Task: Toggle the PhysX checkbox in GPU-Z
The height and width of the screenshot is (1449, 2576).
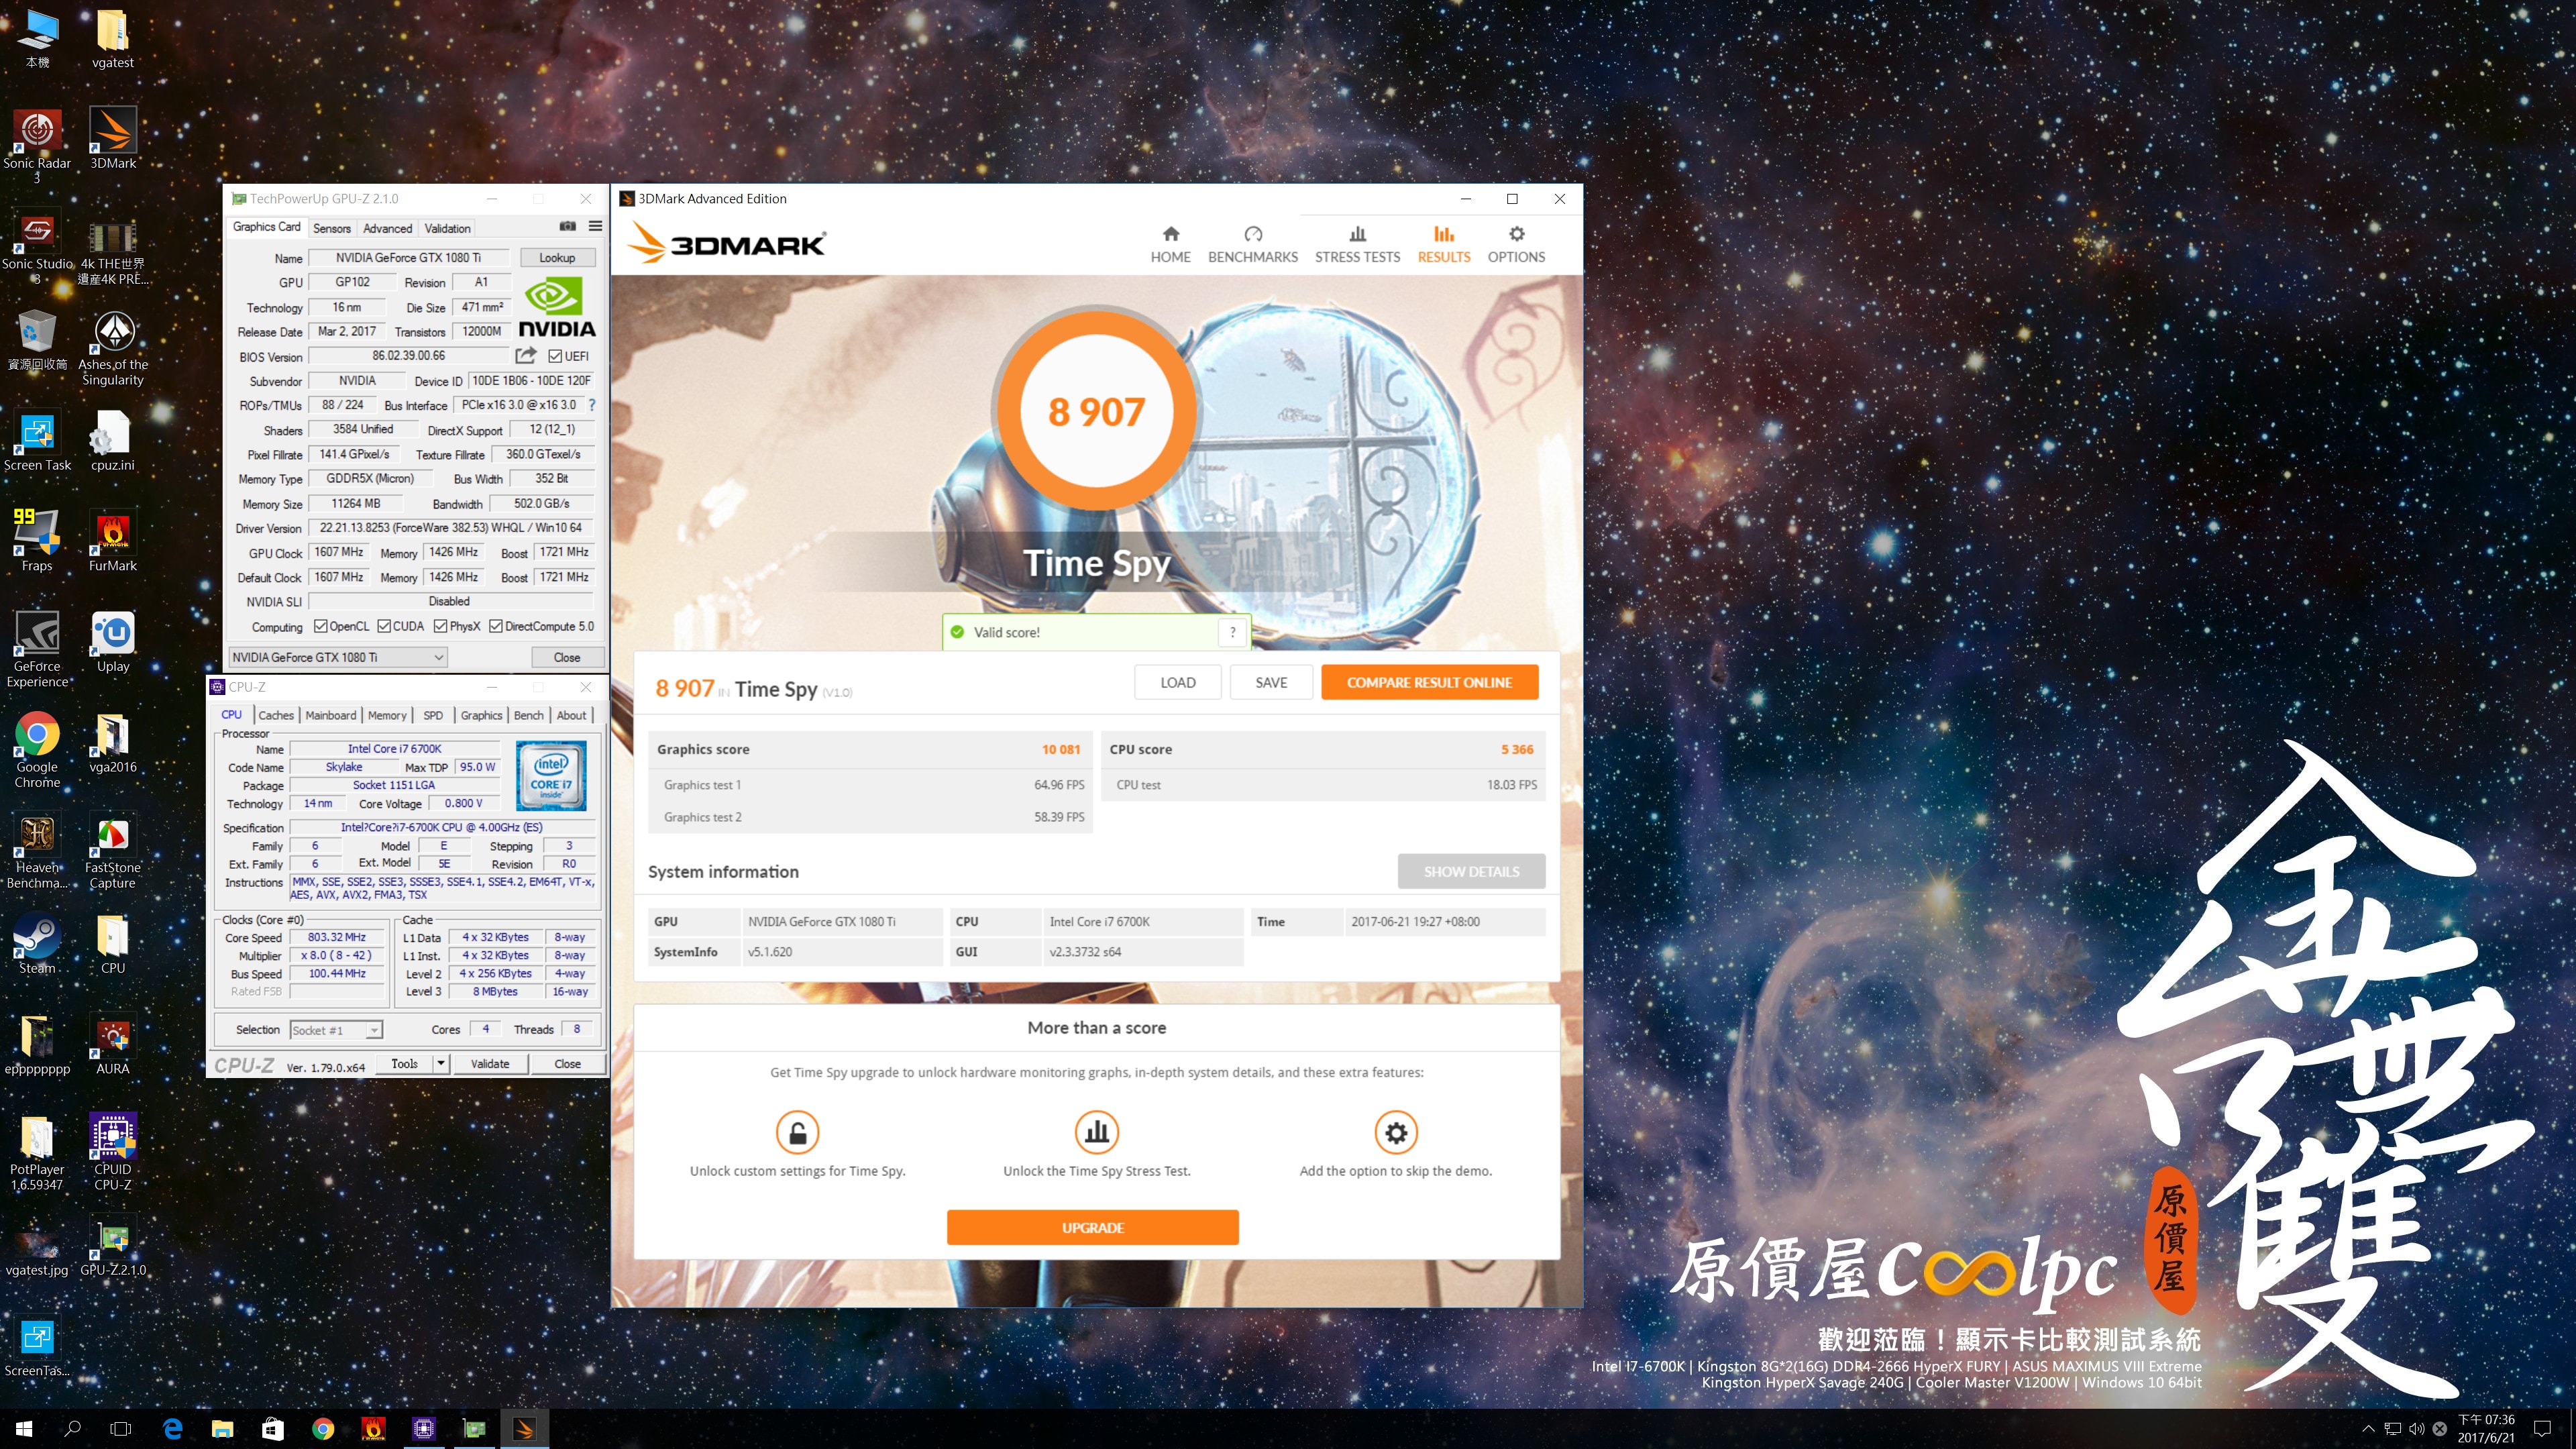Action: click(440, 626)
